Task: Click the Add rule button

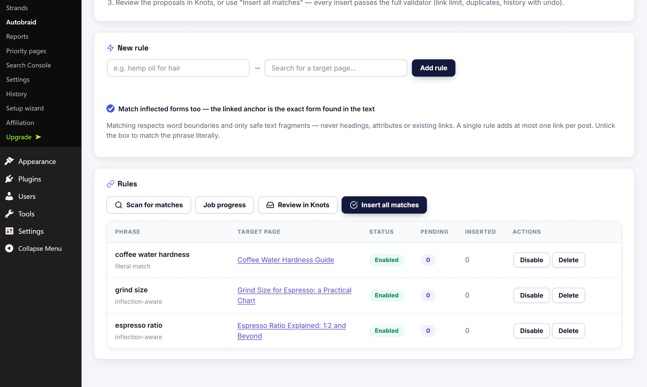Action: pyautogui.click(x=434, y=68)
